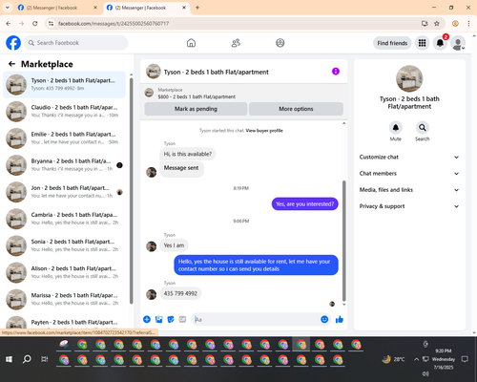Show hidden system tray icons
This screenshot has width=477, height=382.
point(416,359)
